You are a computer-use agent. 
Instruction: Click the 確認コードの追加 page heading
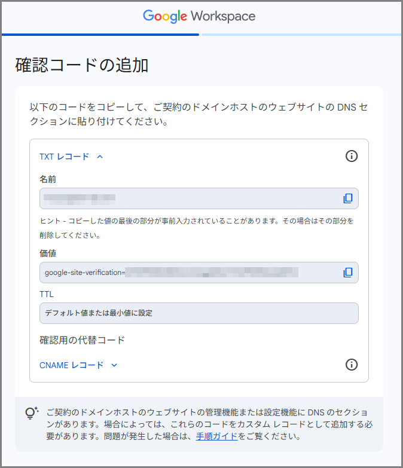[x=82, y=65]
